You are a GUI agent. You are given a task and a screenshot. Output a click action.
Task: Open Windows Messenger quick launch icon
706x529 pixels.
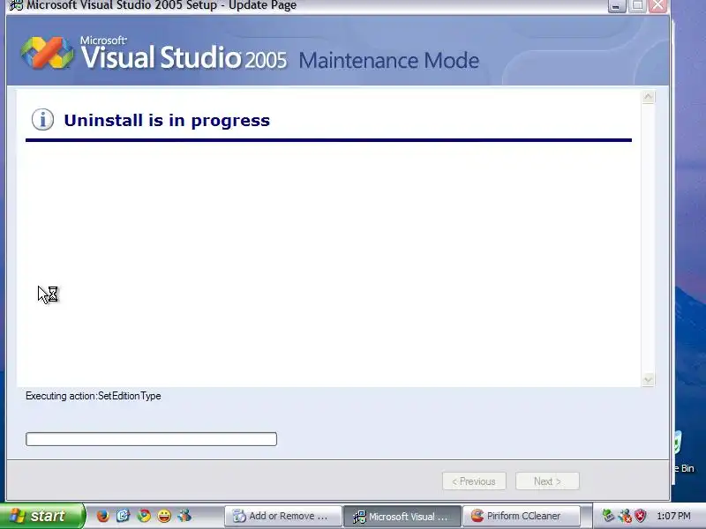coord(184,516)
